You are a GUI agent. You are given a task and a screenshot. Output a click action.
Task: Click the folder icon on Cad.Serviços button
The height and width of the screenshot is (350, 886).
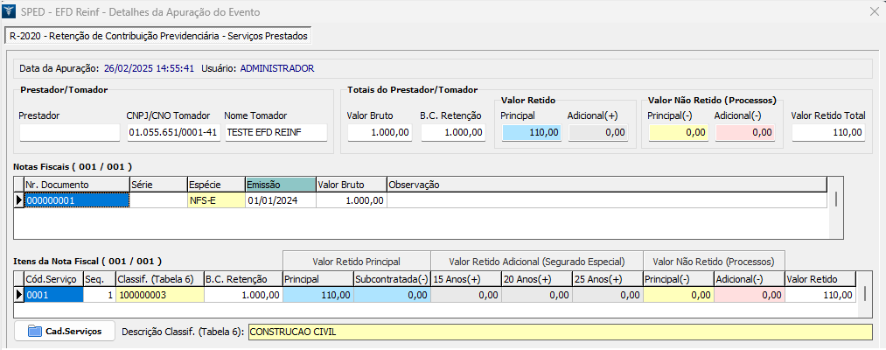click(x=35, y=332)
